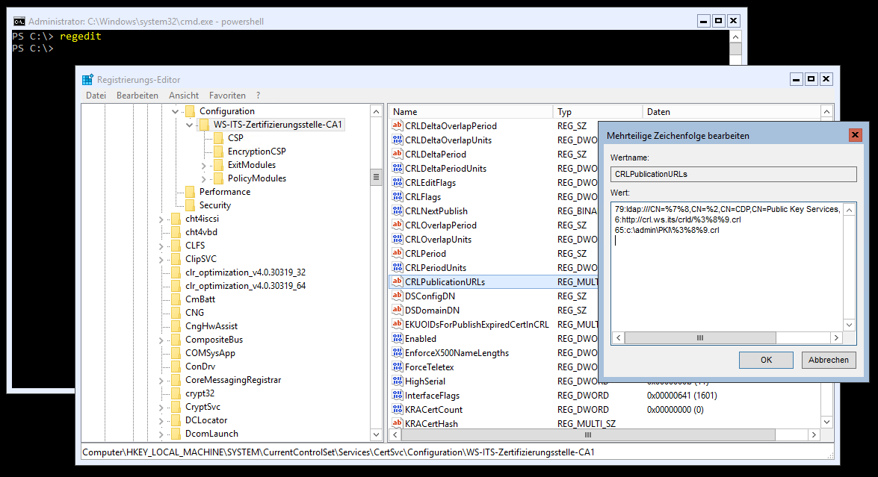This screenshot has height=477, width=878.
Task: Open the ? help menu
Action: (x=258, y=95)
